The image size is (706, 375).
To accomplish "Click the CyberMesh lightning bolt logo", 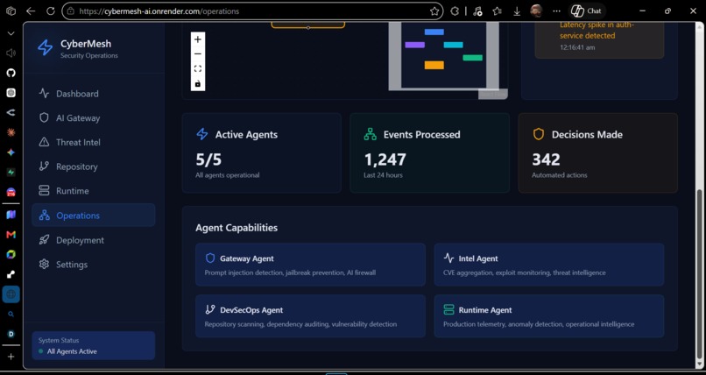I will [x=45, y=47].
